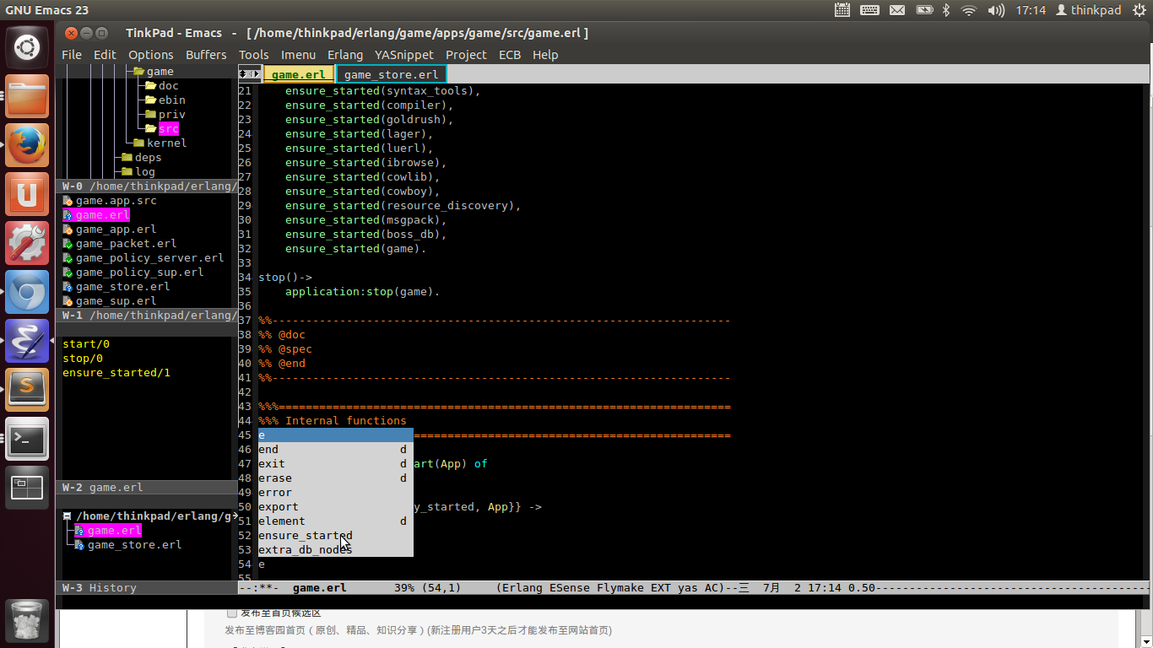Open the Bluetooth indicator menu
The height and width of the screenshot is (648, 1153).
[946, 10]
